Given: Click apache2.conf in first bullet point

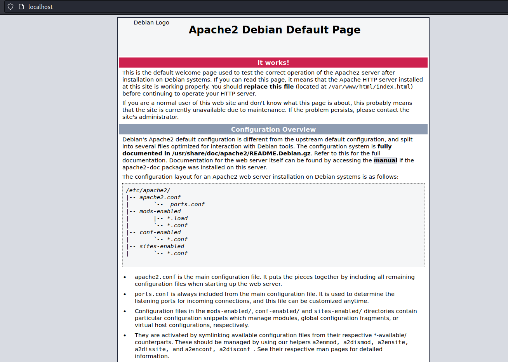Looking at the screenshot, I should 155,277.
